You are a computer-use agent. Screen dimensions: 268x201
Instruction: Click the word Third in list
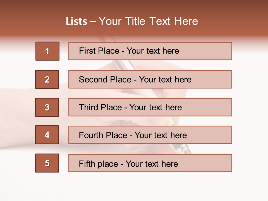(x=88, y=107)
